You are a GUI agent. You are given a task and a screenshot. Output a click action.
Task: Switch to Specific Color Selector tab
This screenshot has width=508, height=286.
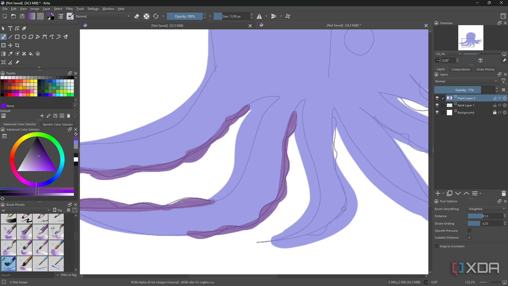click(x=57, y=124)
